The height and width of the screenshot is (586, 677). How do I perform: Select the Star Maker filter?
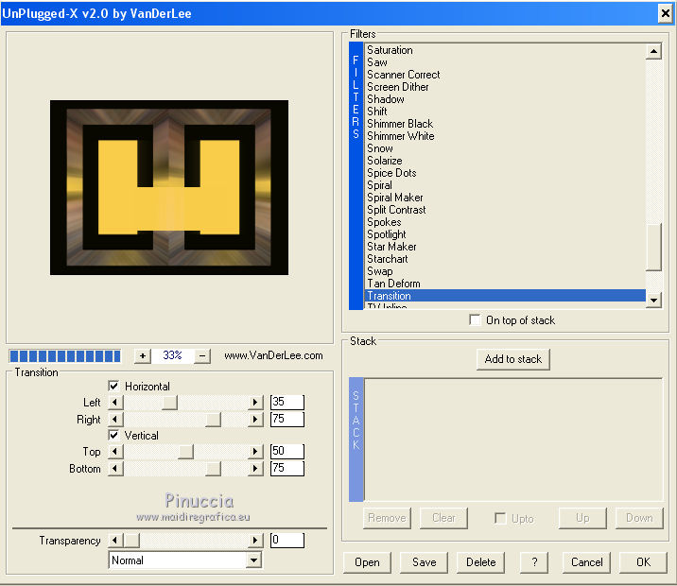click(x=391, y=247)
